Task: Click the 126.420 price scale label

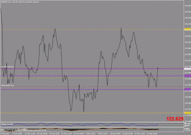Action: [x=188, y=6]
